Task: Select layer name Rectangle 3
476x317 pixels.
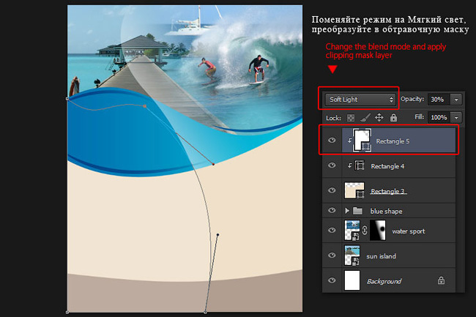Action: pos(387,191)
